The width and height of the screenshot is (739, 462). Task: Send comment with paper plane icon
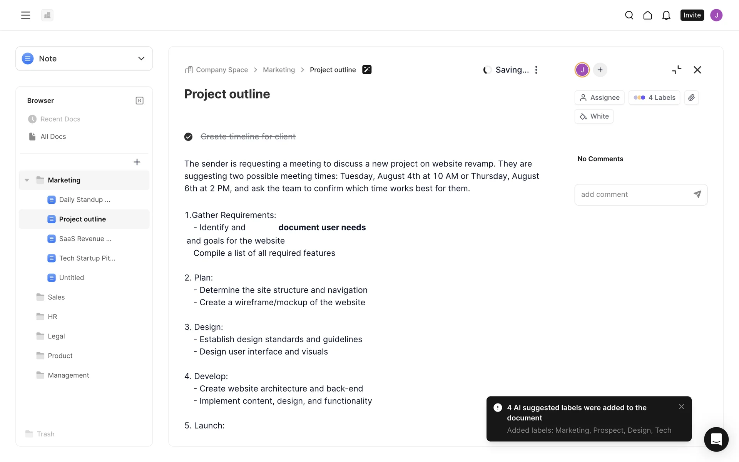[697, 194]
